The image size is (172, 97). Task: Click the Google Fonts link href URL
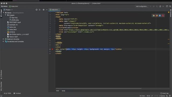tap(119, 30)
